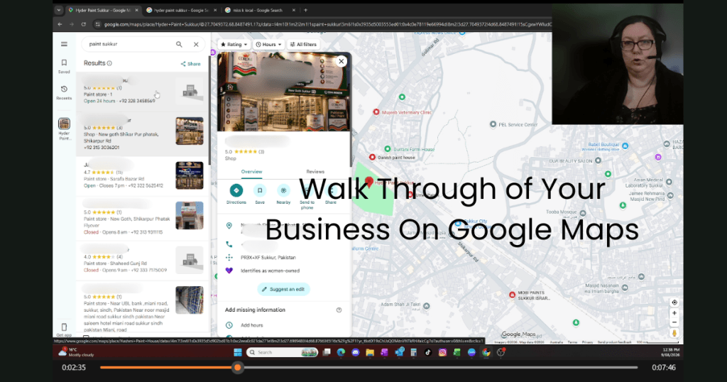Open the Google Maps hamburger menu
727x382 pixels.
64,44
